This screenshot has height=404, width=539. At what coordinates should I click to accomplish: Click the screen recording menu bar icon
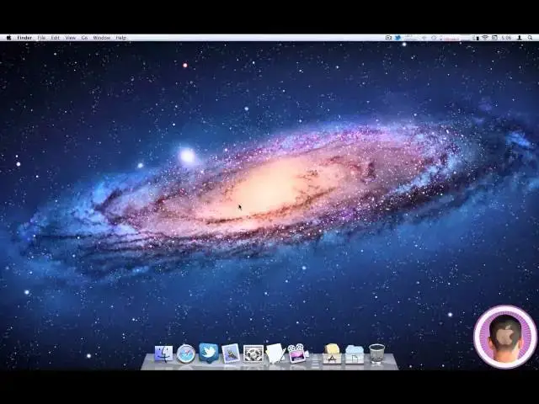click(x=388, y=37)
